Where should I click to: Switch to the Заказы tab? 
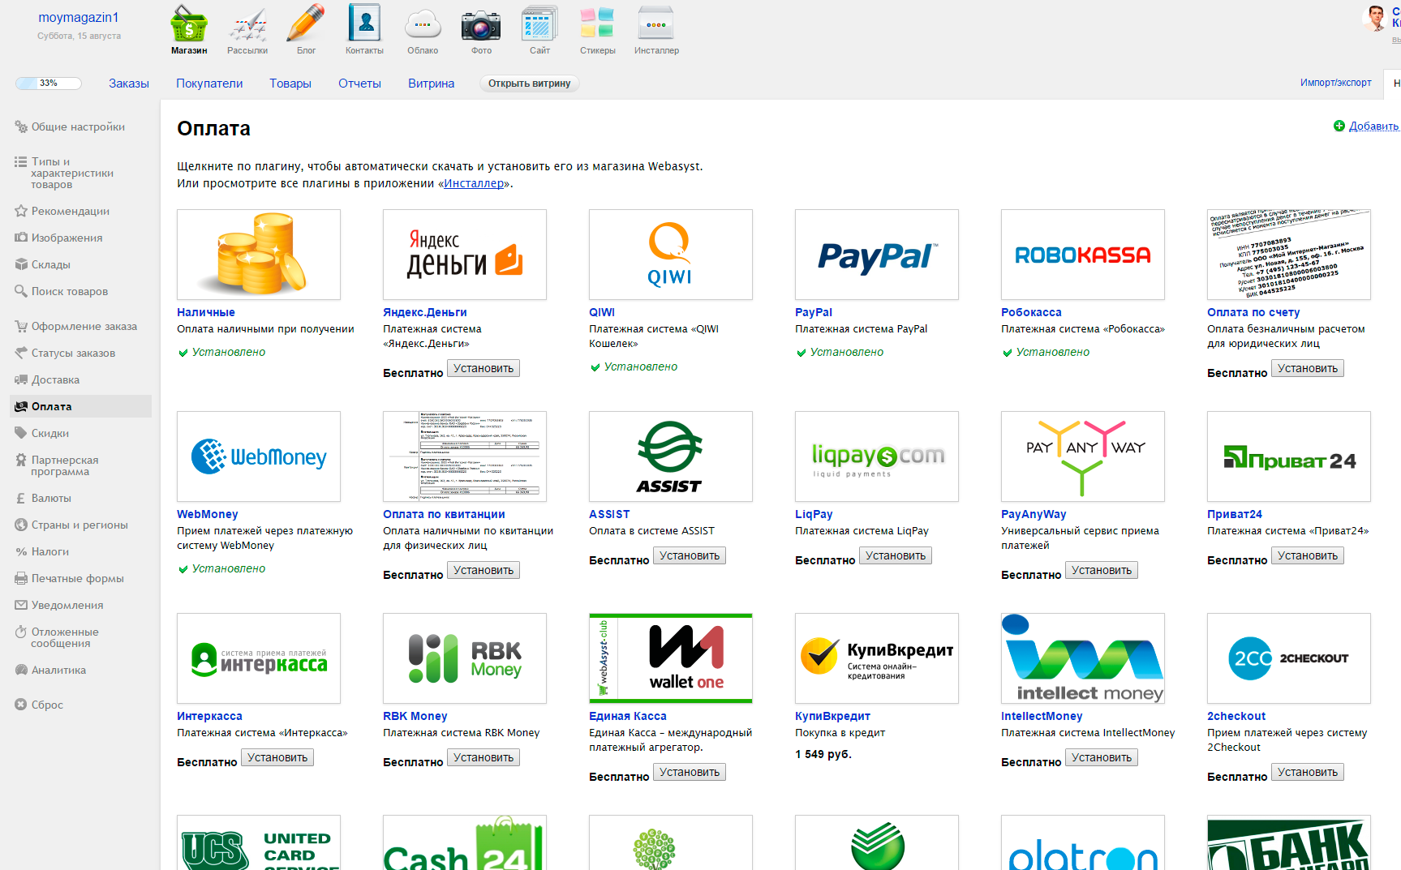(x=129, y=84)
